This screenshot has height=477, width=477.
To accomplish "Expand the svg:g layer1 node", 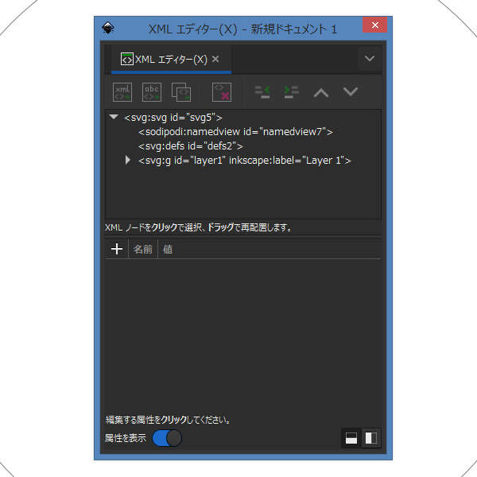I will [128, 160].
